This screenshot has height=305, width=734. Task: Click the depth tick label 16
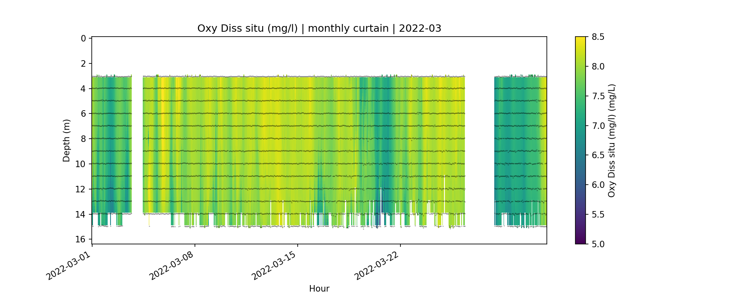pos(81,239)
